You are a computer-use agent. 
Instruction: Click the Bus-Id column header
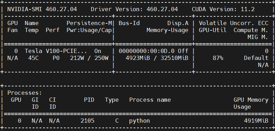click(x=129, y=23)
